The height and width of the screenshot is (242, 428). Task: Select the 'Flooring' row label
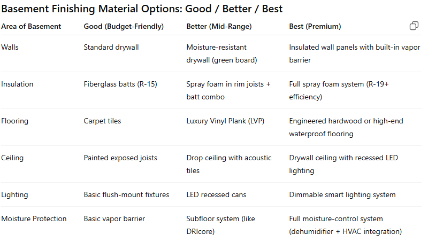point(15,121)
